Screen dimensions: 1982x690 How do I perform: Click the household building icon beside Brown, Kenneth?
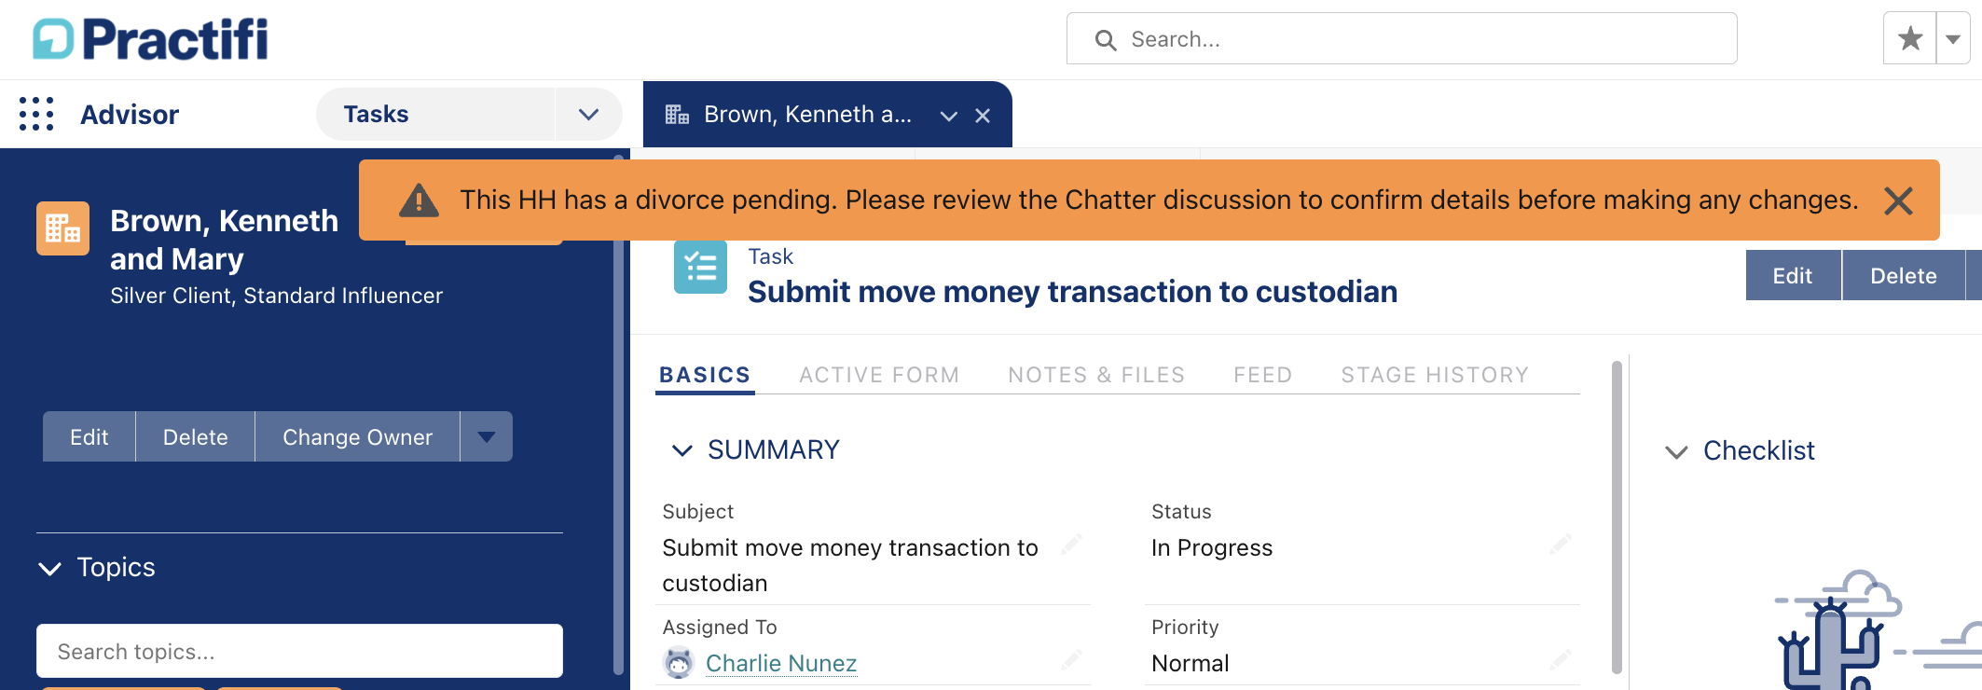62,228
